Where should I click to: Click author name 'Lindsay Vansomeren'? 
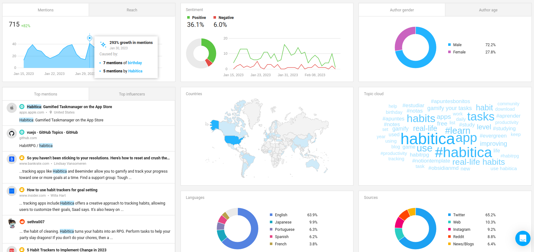tap(70, 163)
